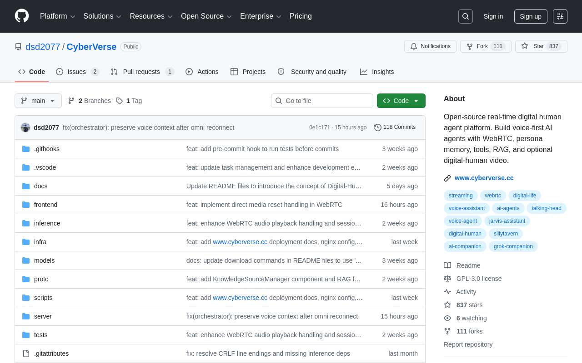Open the Platform menu in the header
Viewport: 582px width, 363px height.
58,16
